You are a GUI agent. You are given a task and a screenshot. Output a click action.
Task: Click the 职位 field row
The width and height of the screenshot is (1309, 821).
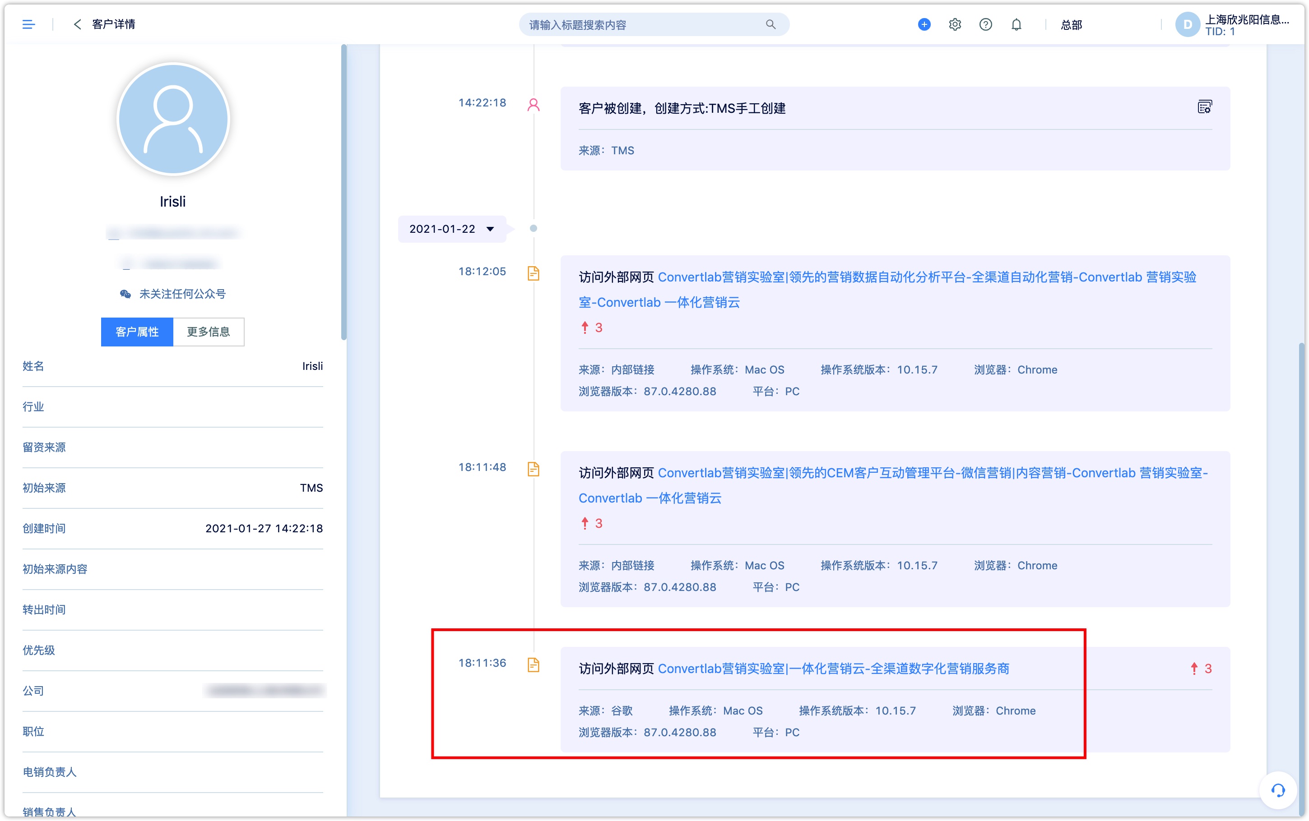pyautogui.click(x=173, y=731)
